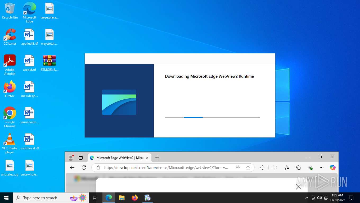Open the Recycle Bin desktop icon
360x203 pixels.
pyautogui.click(x=10, y=11)
